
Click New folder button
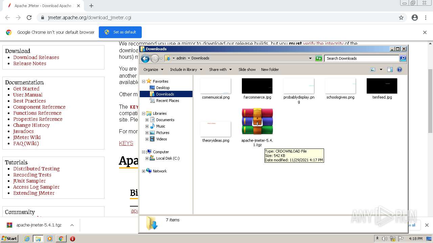tap(270, 70)
